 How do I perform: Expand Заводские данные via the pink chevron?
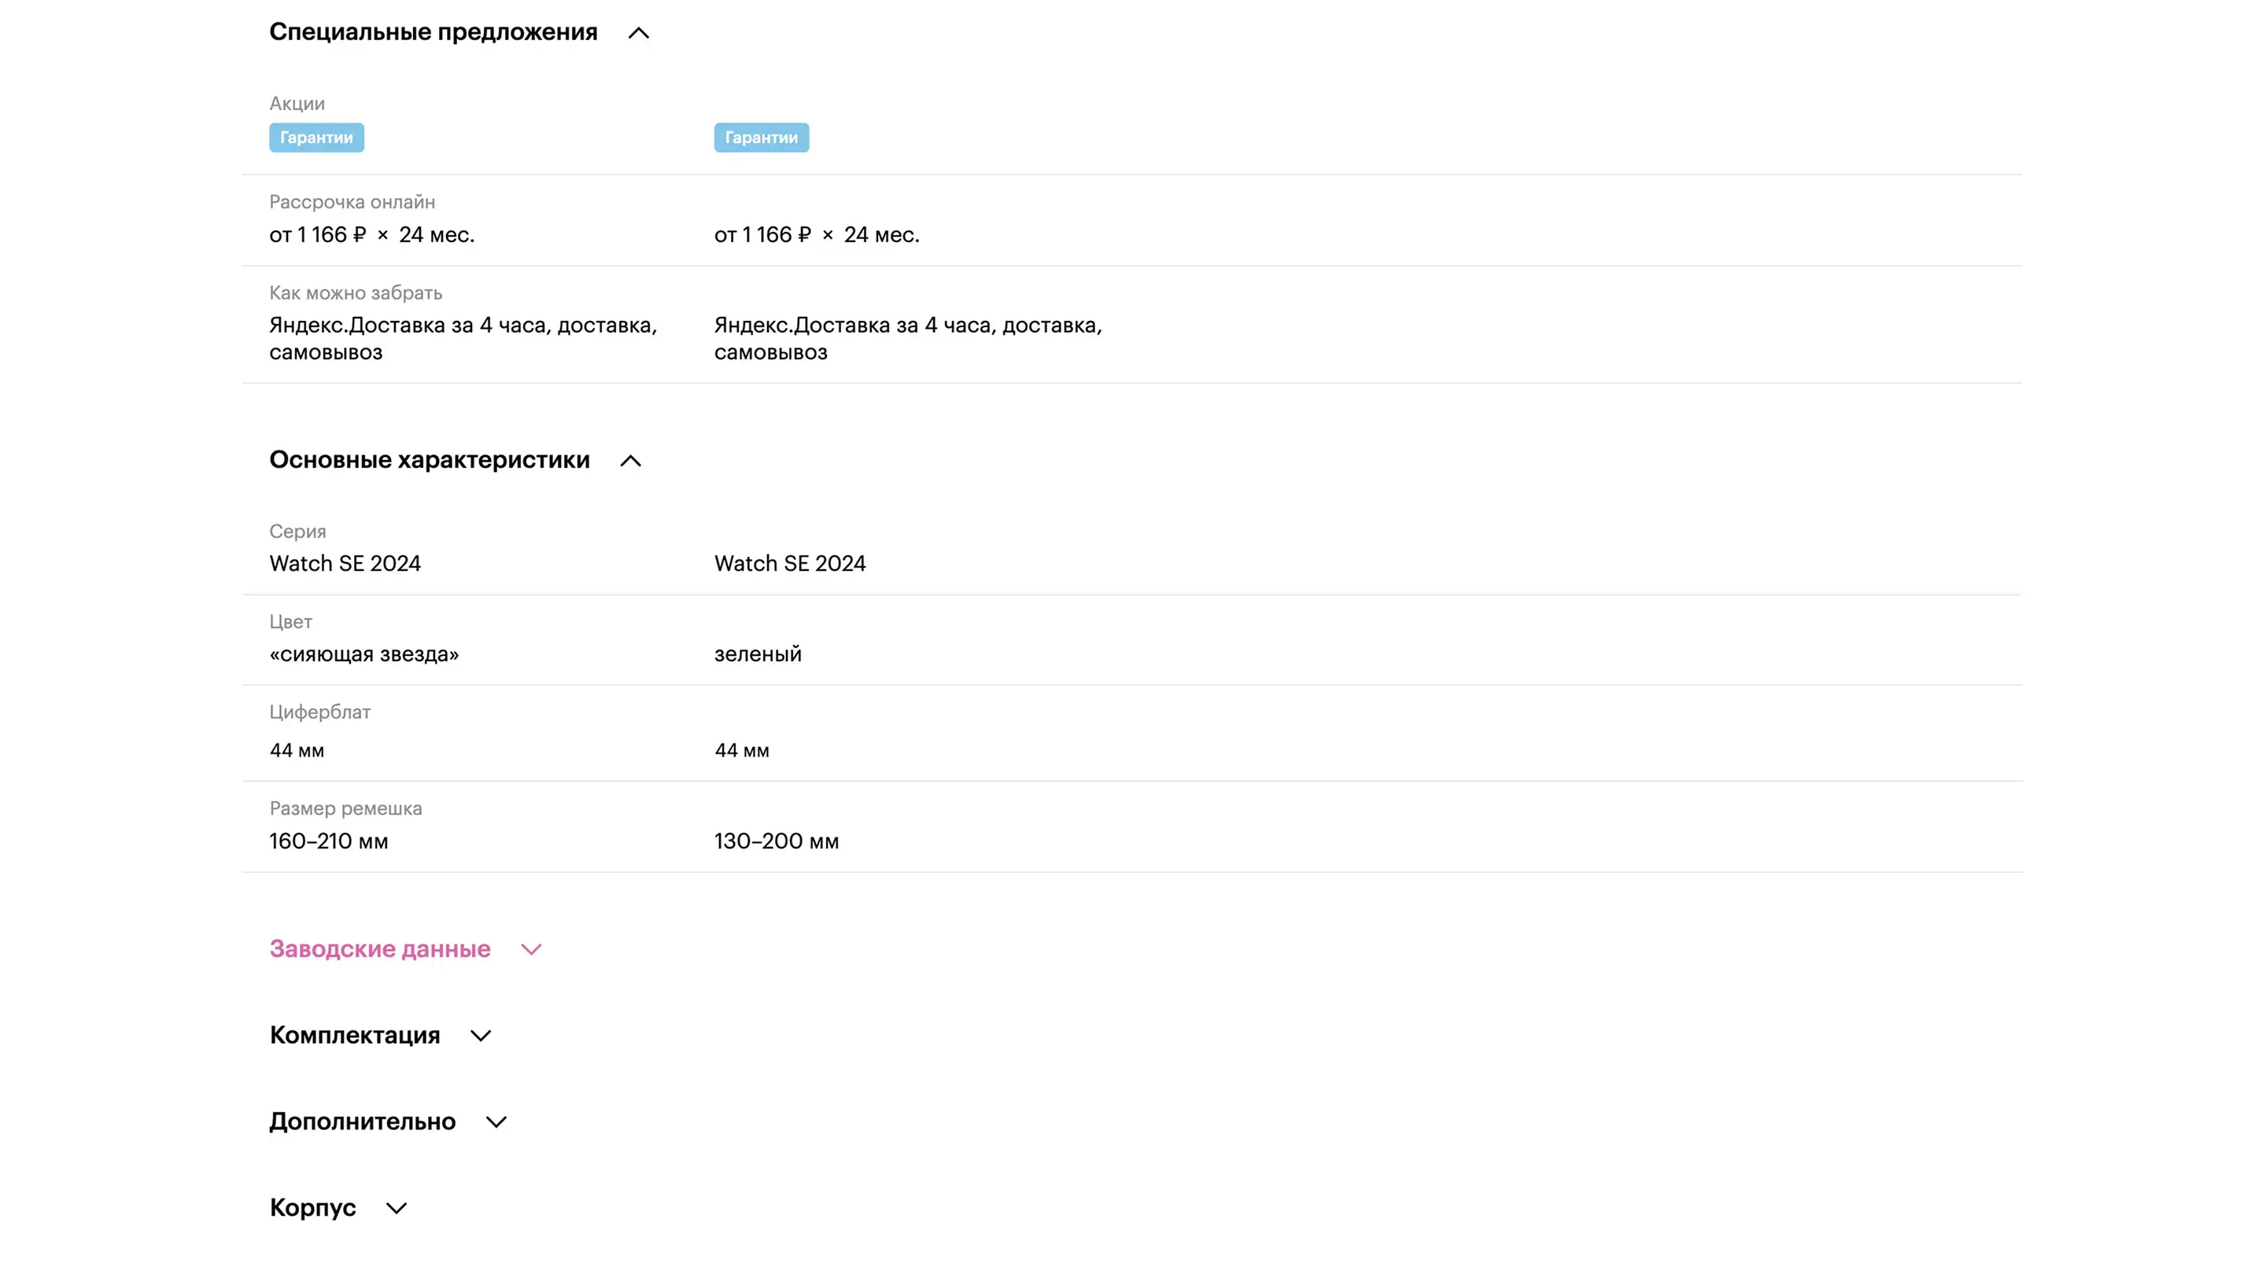tap(530, 949)
